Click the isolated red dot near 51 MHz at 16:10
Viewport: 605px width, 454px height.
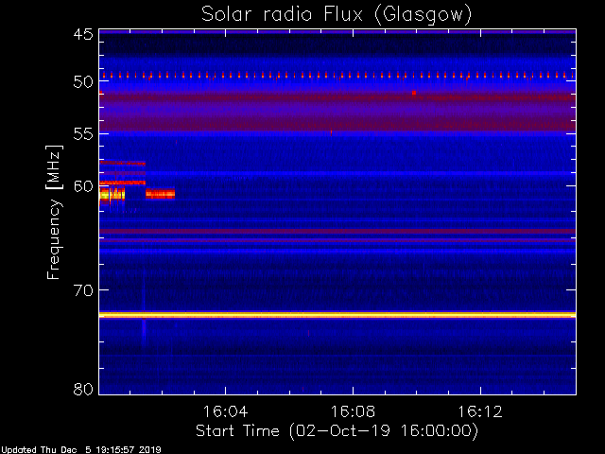pyautogui.click(x=414, y=93)
